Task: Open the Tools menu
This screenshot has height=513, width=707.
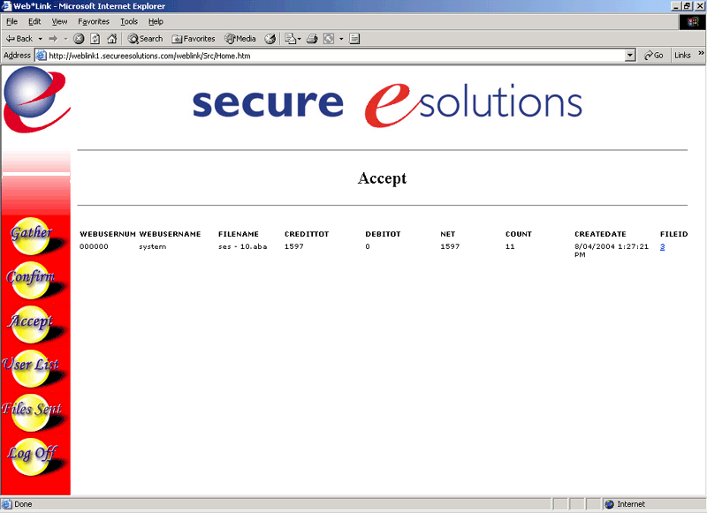Action: pos(128,21)
